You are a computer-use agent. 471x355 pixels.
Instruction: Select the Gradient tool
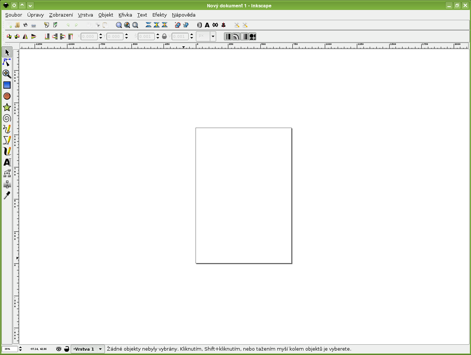pos(7,184)
